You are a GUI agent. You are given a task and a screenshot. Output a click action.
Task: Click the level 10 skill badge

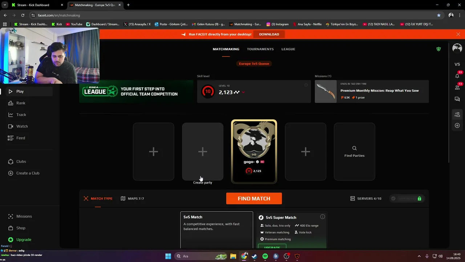tap(208, 91)
